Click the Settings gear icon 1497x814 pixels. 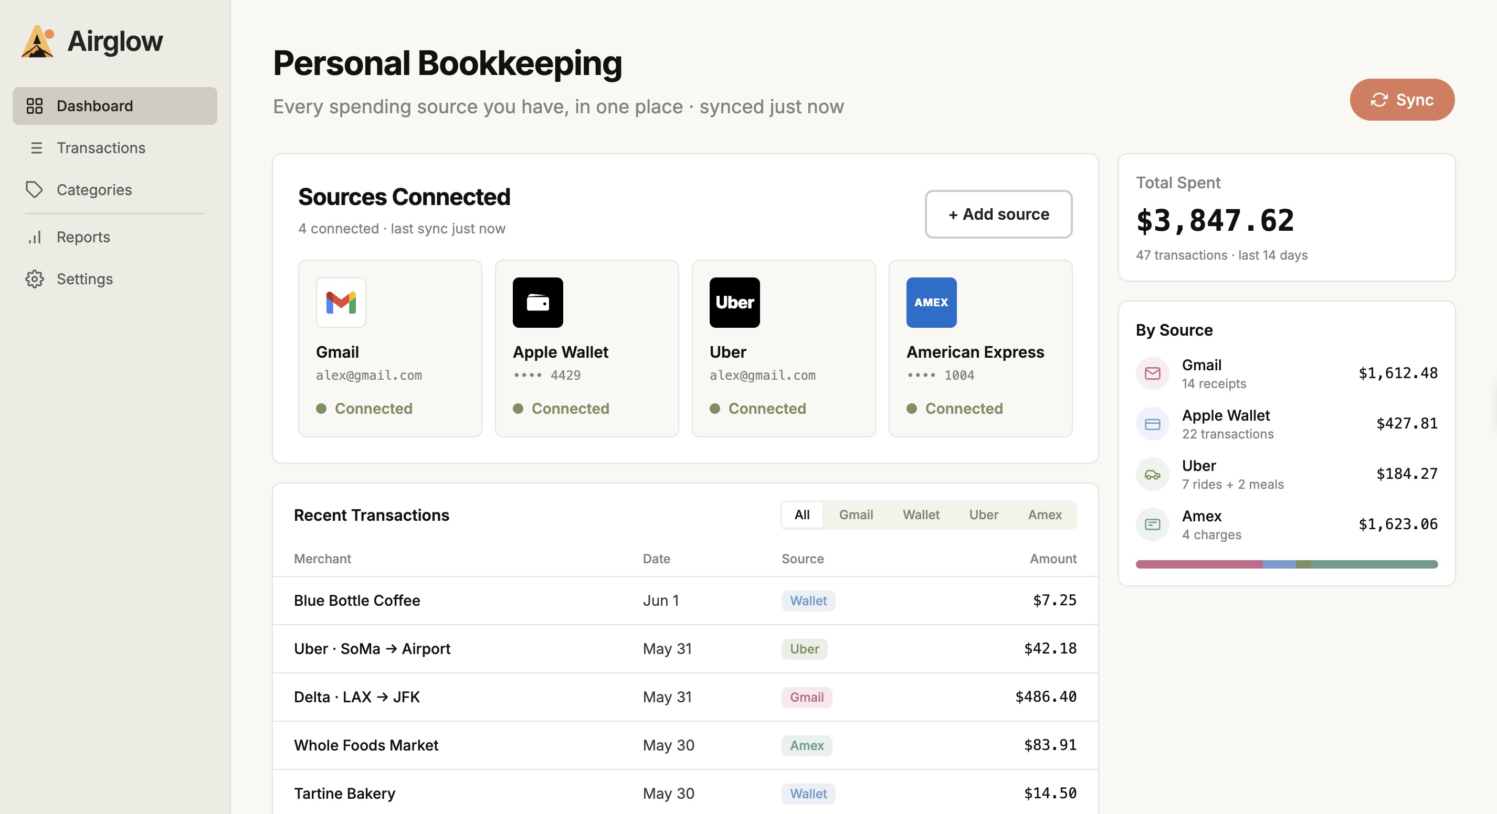35,279
